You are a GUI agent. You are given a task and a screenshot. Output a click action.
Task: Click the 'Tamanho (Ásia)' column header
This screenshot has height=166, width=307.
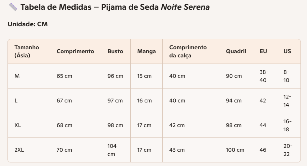(27, 52)
